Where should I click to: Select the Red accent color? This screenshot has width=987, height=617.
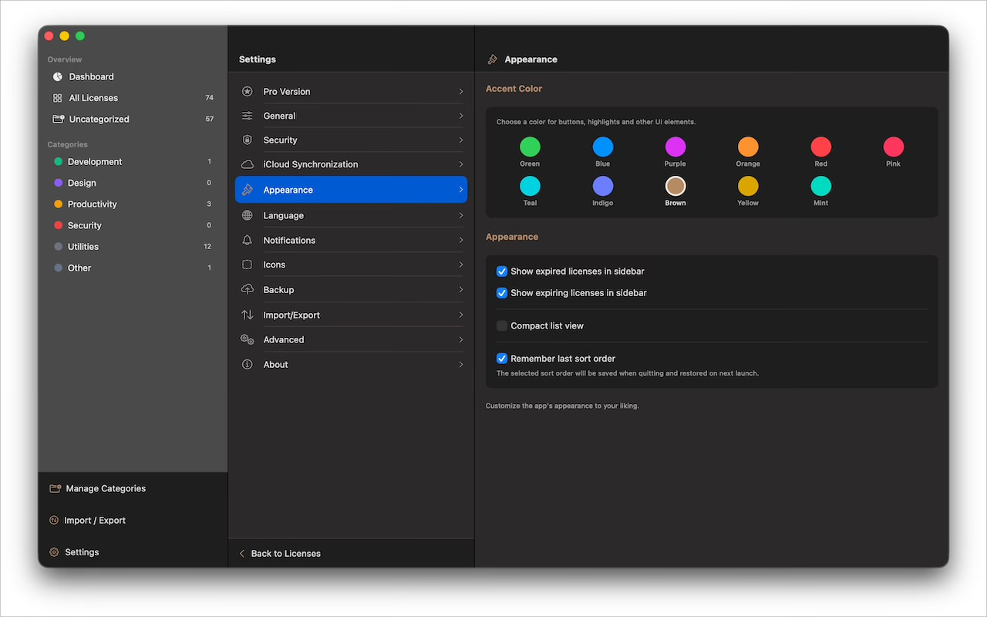point(821,147)
